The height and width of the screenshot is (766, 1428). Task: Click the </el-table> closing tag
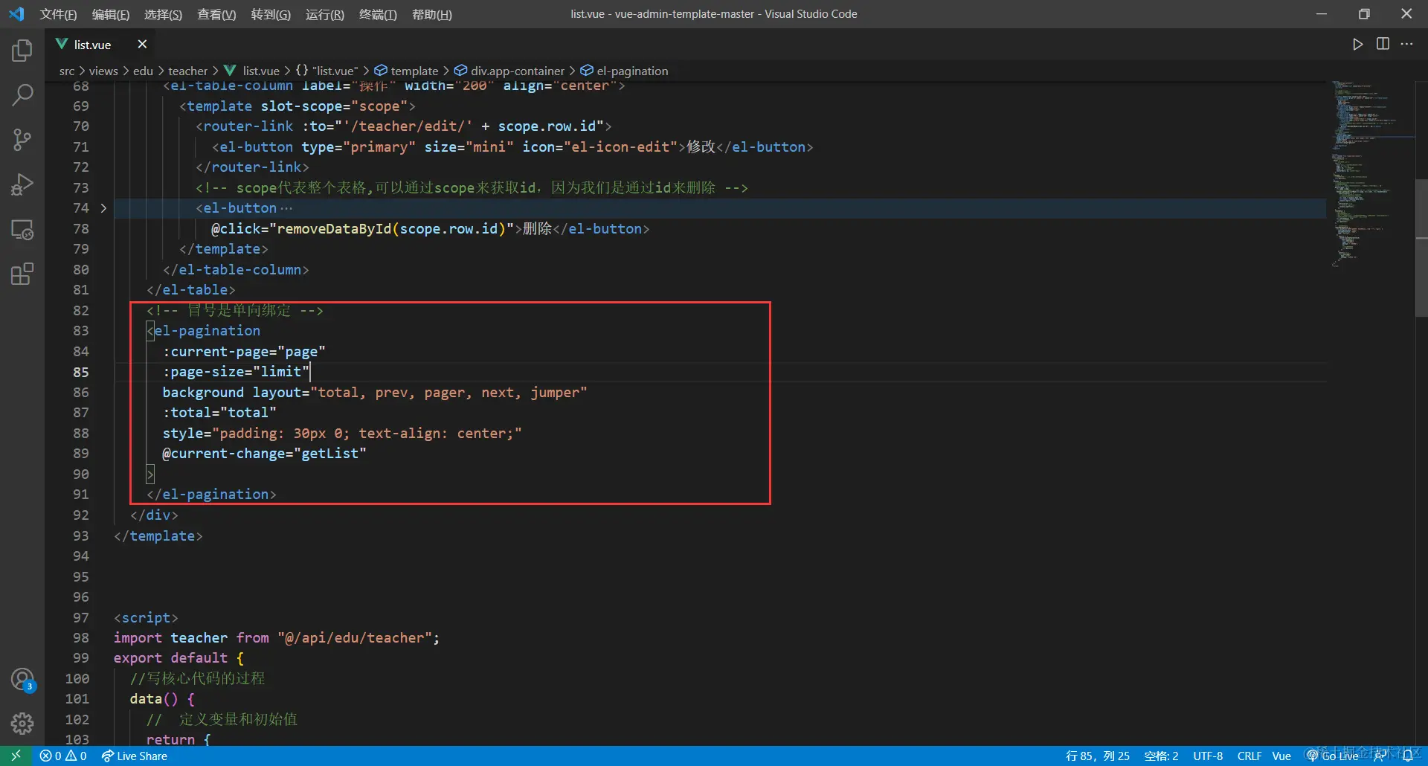191,290
